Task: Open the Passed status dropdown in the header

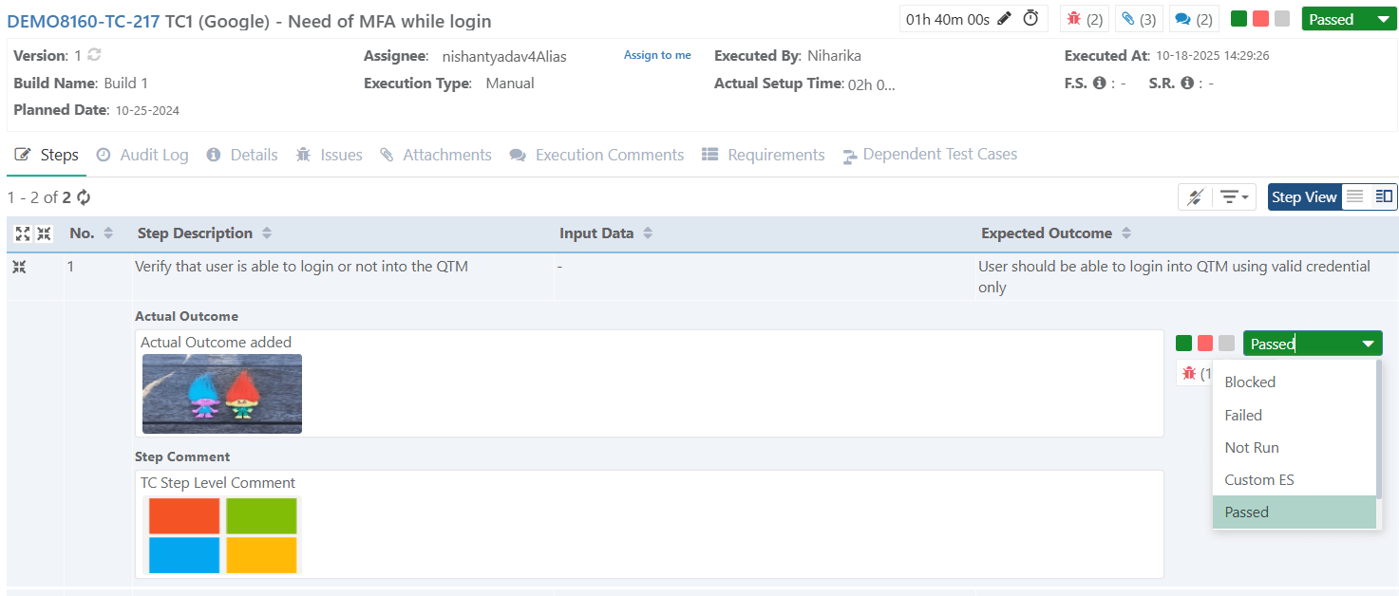Action: coord(1349,18)
